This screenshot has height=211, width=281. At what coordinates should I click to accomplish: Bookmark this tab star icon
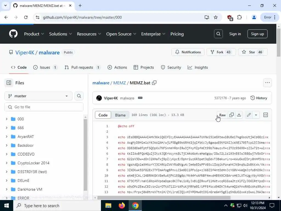[216, 17]
